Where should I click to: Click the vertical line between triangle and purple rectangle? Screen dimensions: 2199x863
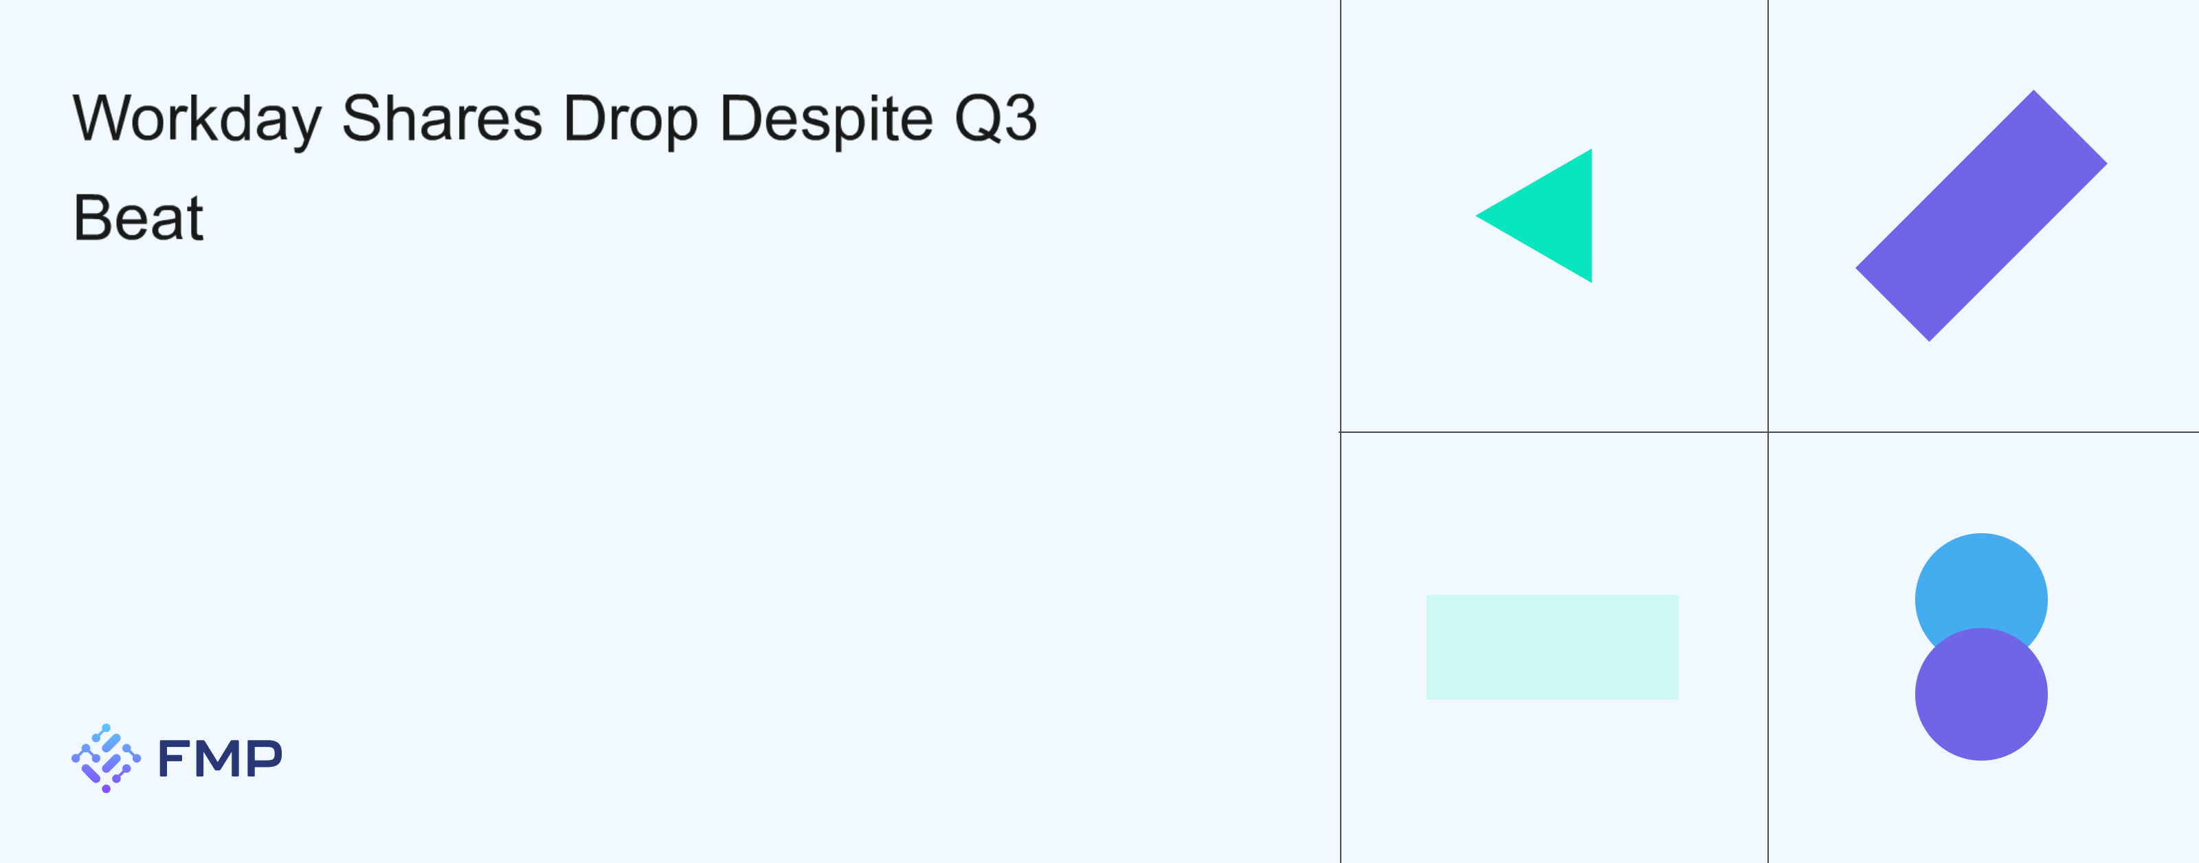click(1768, 214)
